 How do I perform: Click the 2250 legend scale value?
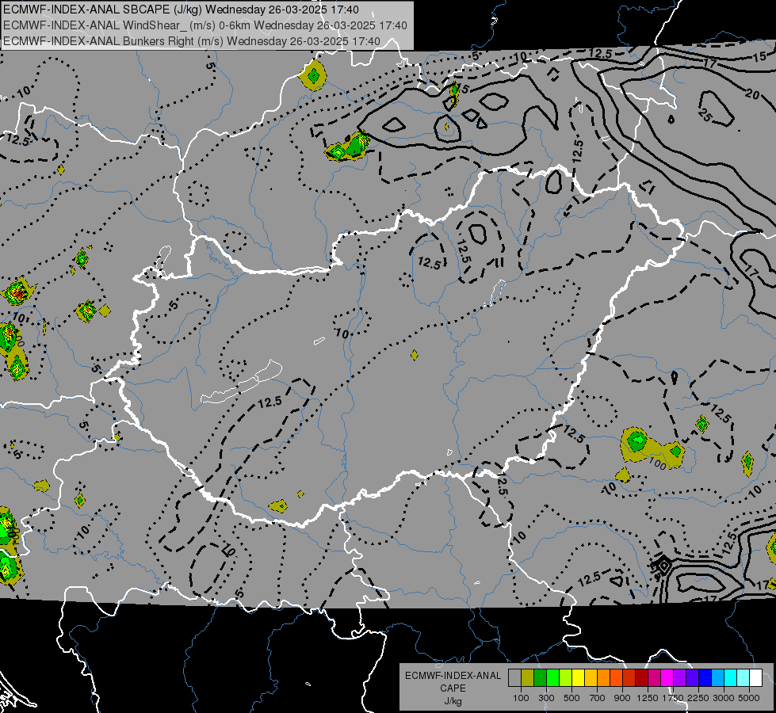[x=699, y=698]
